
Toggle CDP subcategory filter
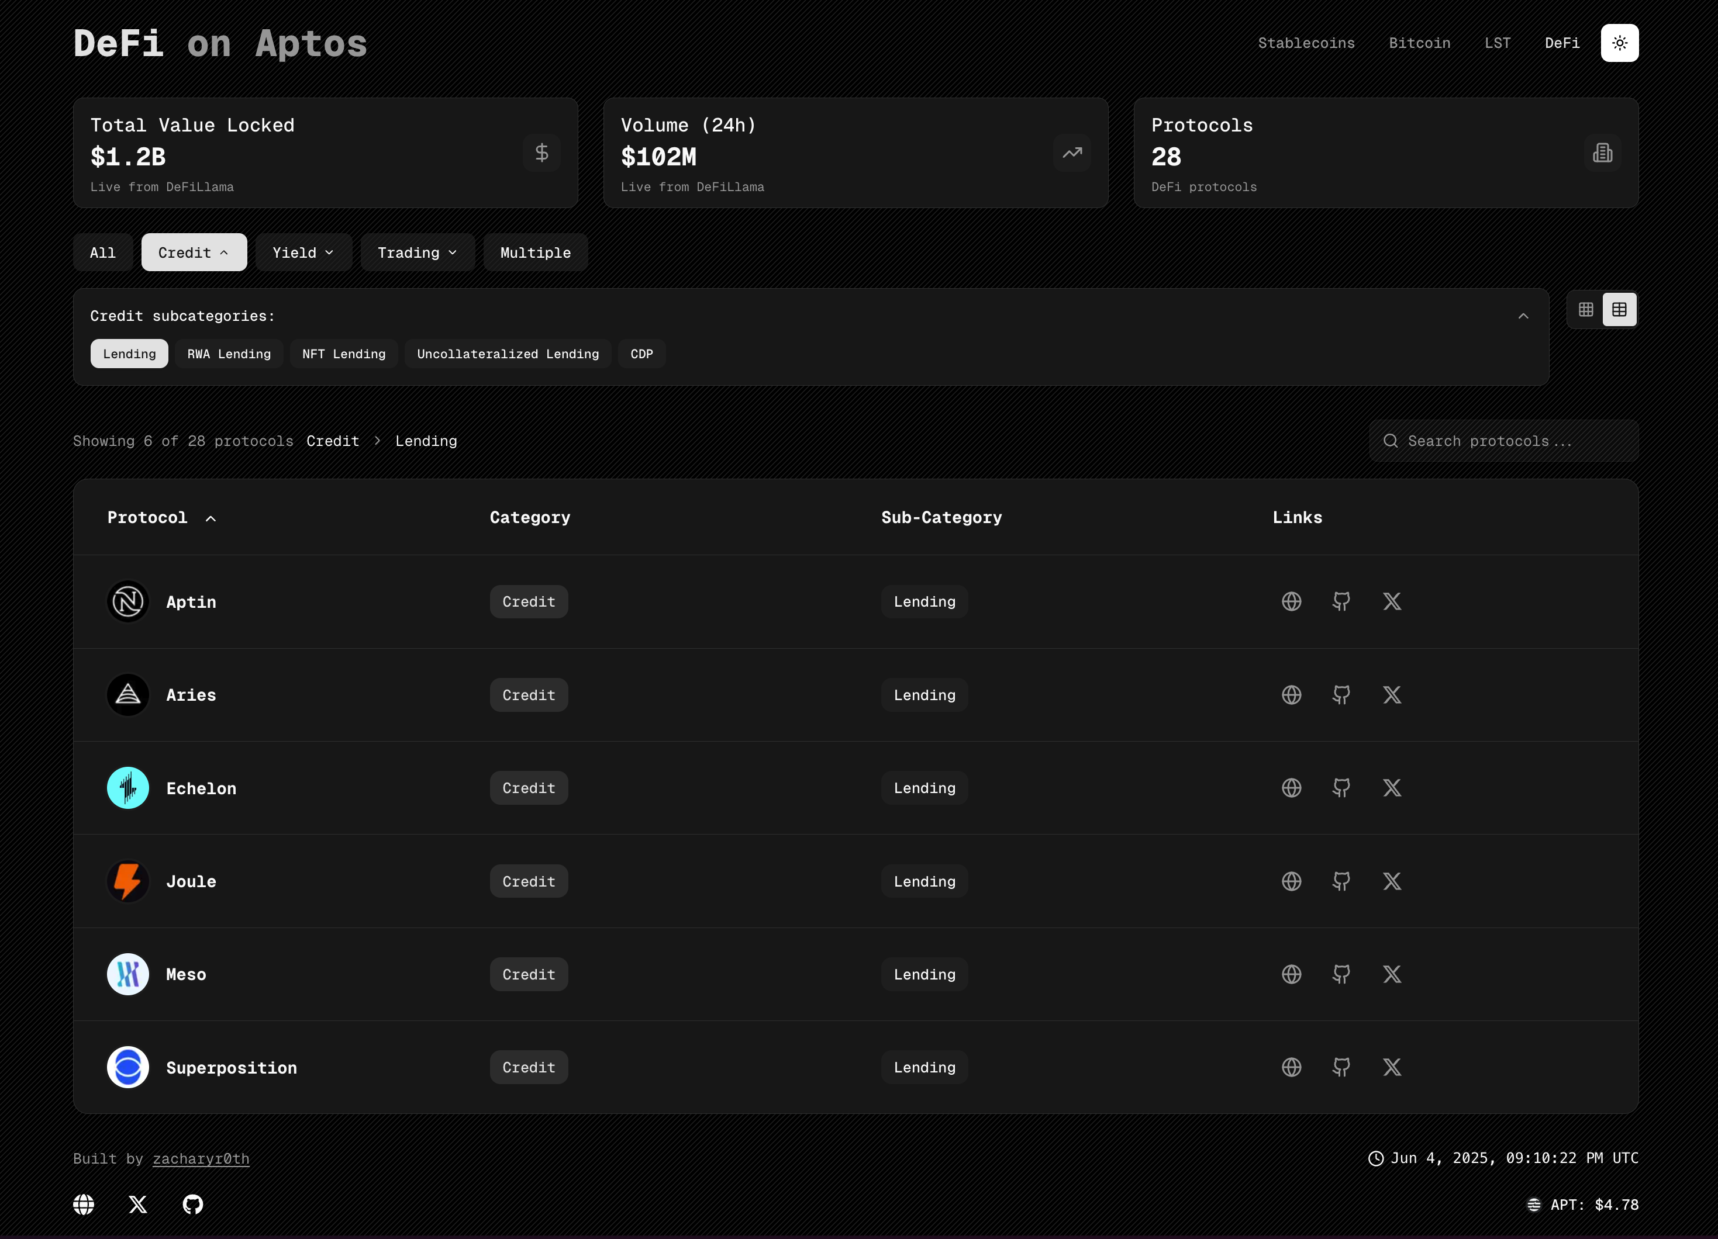tap(641, 354)
